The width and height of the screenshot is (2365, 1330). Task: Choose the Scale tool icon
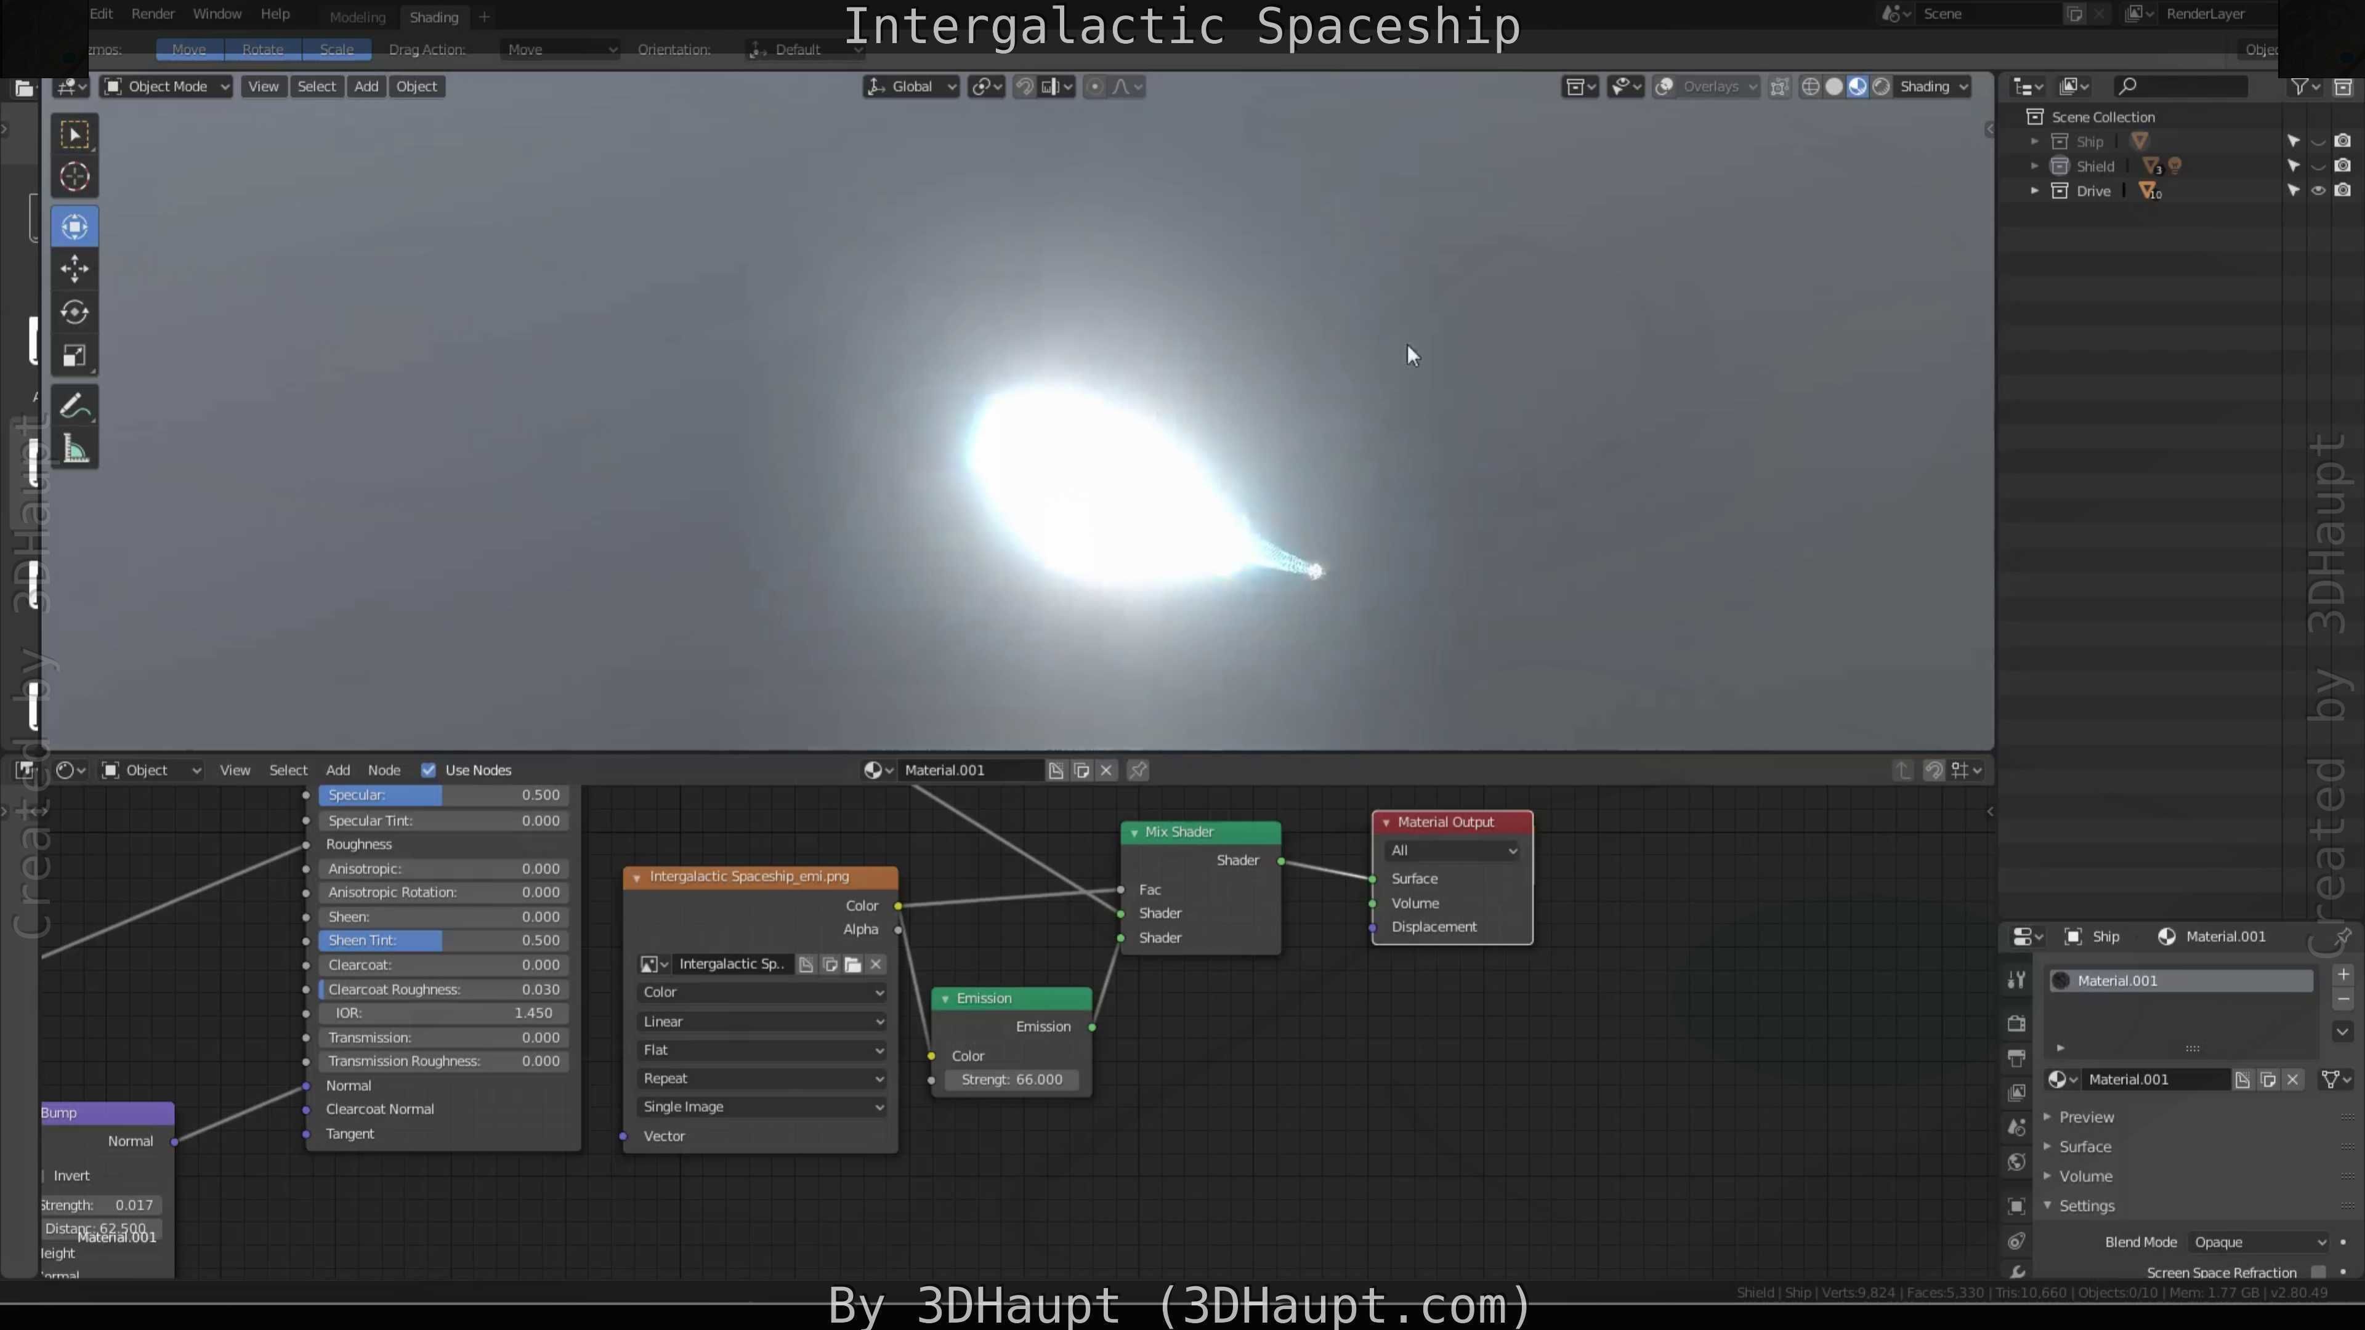click(75, 356)
